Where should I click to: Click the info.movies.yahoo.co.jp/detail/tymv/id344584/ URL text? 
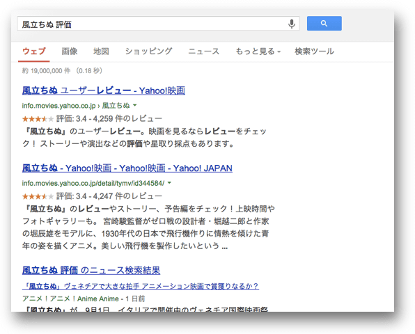93,183
